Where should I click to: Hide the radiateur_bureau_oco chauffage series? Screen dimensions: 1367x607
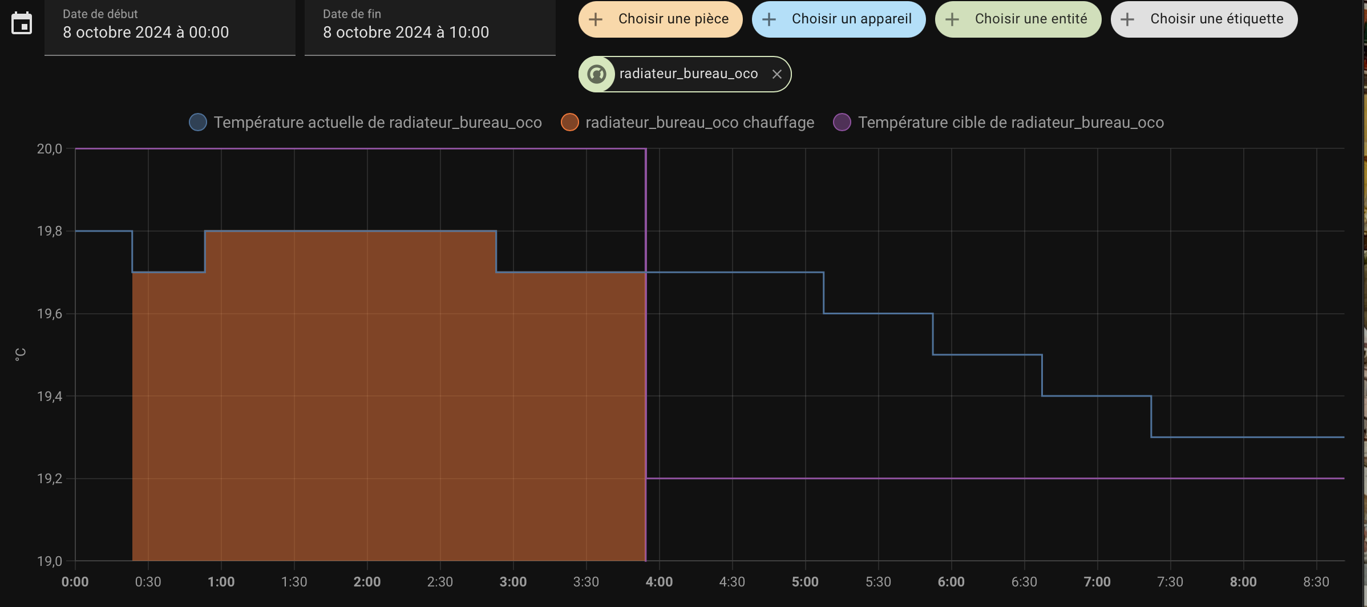[x=699, y=123]
